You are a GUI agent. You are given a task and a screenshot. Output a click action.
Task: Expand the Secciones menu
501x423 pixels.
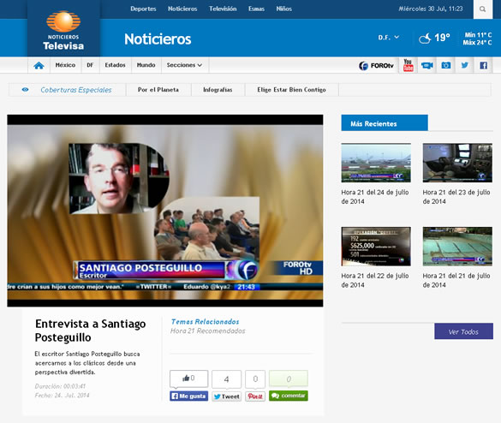click(184, 65)
